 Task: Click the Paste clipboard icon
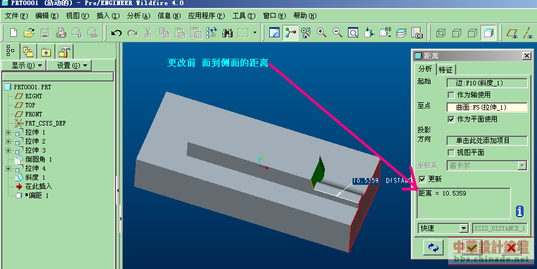point(180,33)
